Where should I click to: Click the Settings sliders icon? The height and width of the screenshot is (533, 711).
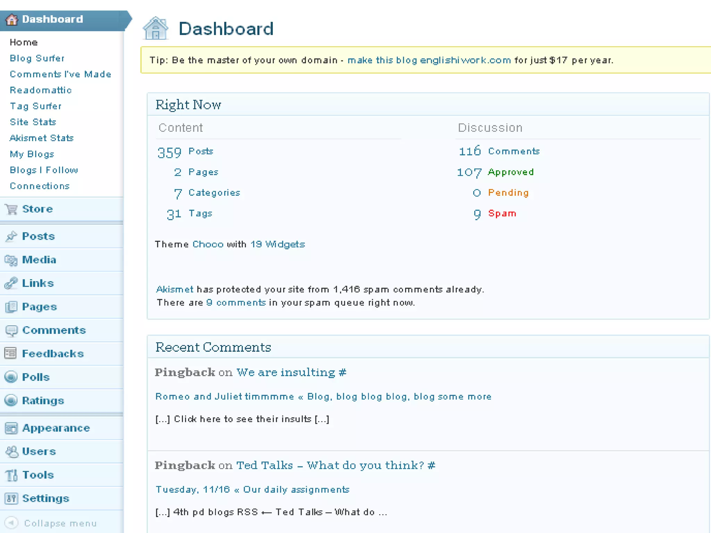click(11, 499)
